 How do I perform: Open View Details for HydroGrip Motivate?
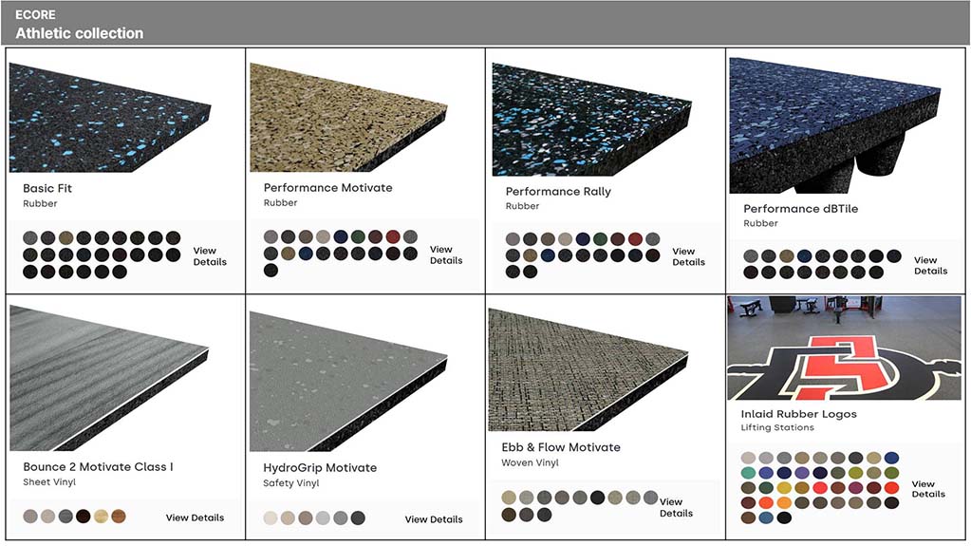click(434, 519)
